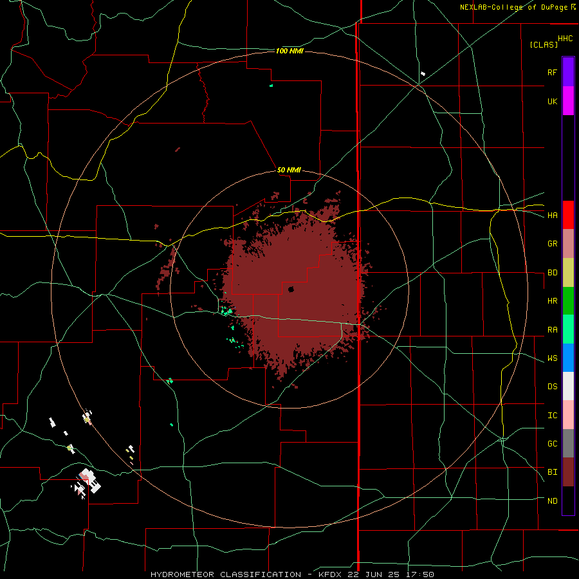Select the white DS legend swatch
This screenshot has width=579, height=579.
tap(568, 386)
